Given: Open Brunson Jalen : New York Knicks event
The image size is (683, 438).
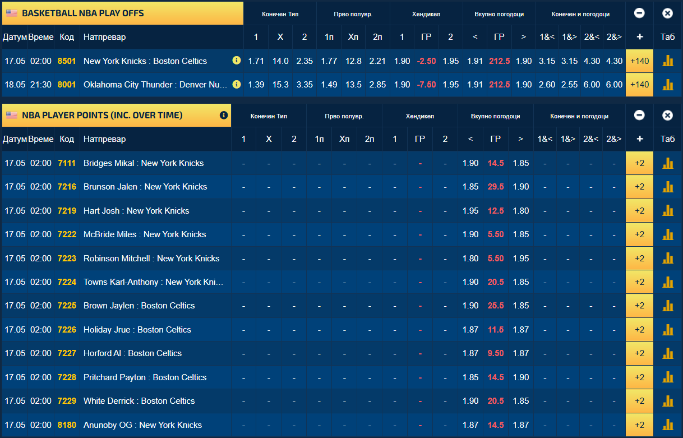Looking at the screenshot, I should point(145,187).
